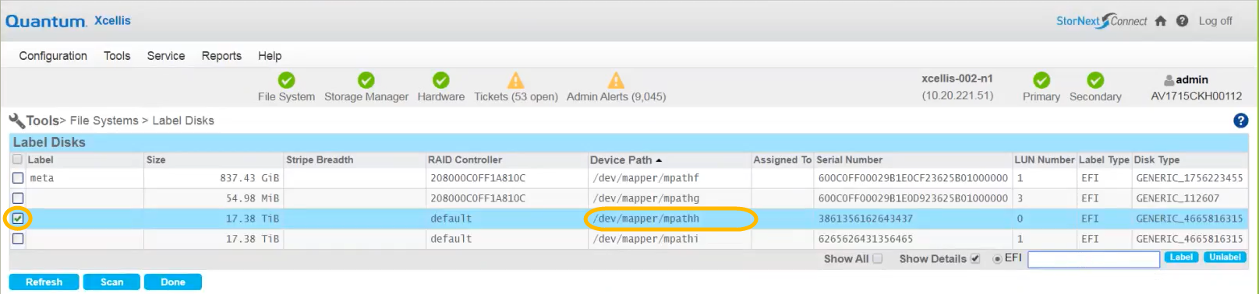
Task: Open the Service menu
Action: [166, 56]
